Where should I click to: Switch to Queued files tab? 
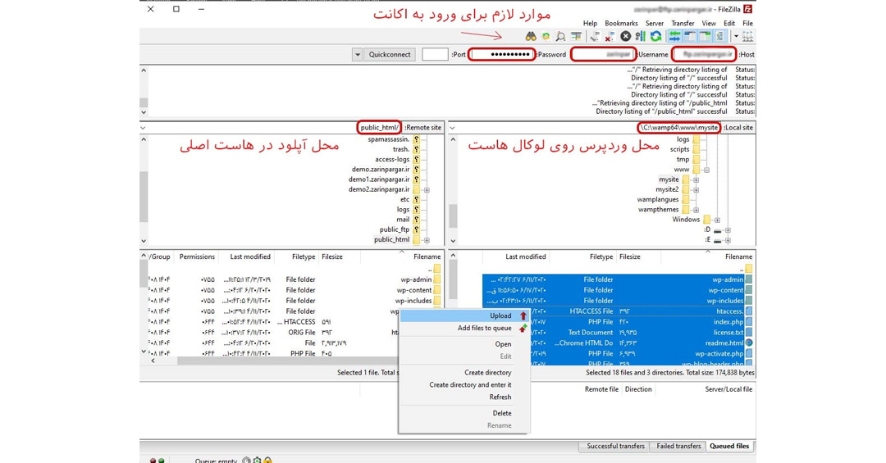[729, 446]
